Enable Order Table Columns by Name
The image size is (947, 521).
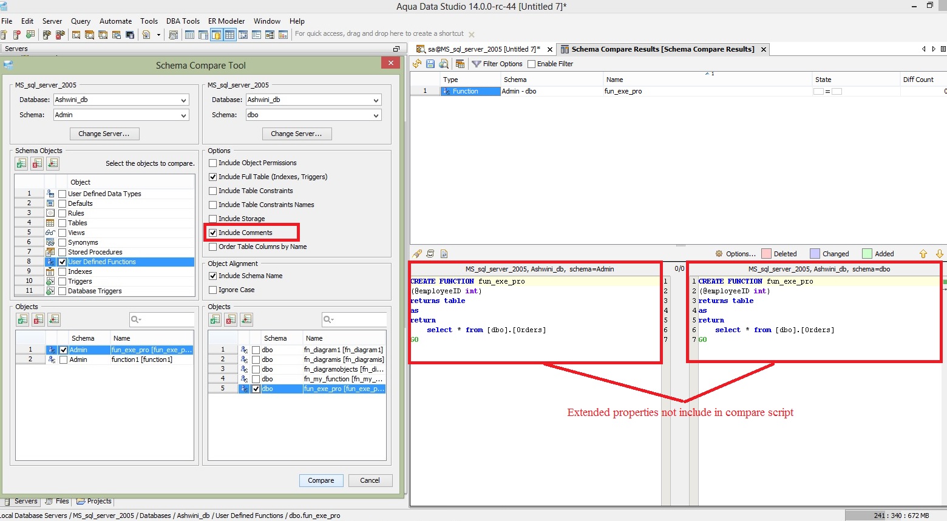[213, 247]
